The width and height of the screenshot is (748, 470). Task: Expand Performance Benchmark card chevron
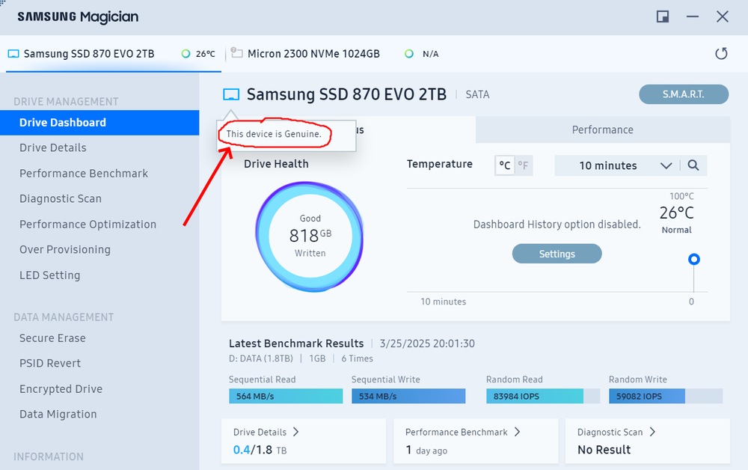[517, 432]
